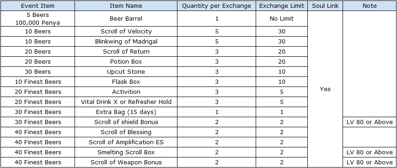Screen dimensions: 397x168
Task: Click the Exchange Limit column header
Action: pyautogui.click(x=282, y=5)
